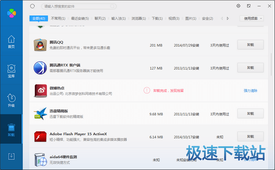275x170 pixels.
Task: Click the aida64硬件监测 icon
Action: coord(41,159)
